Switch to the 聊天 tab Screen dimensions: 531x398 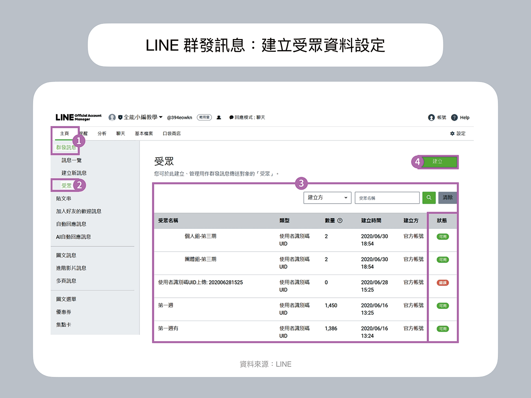pos(121,133)
